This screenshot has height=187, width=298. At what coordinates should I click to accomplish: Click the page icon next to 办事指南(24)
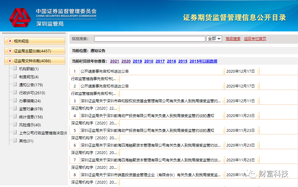pos(15,100)
